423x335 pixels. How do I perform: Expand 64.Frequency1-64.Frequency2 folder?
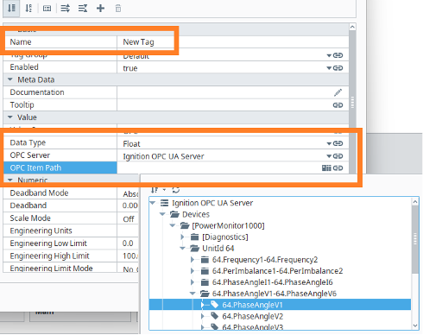193,260
